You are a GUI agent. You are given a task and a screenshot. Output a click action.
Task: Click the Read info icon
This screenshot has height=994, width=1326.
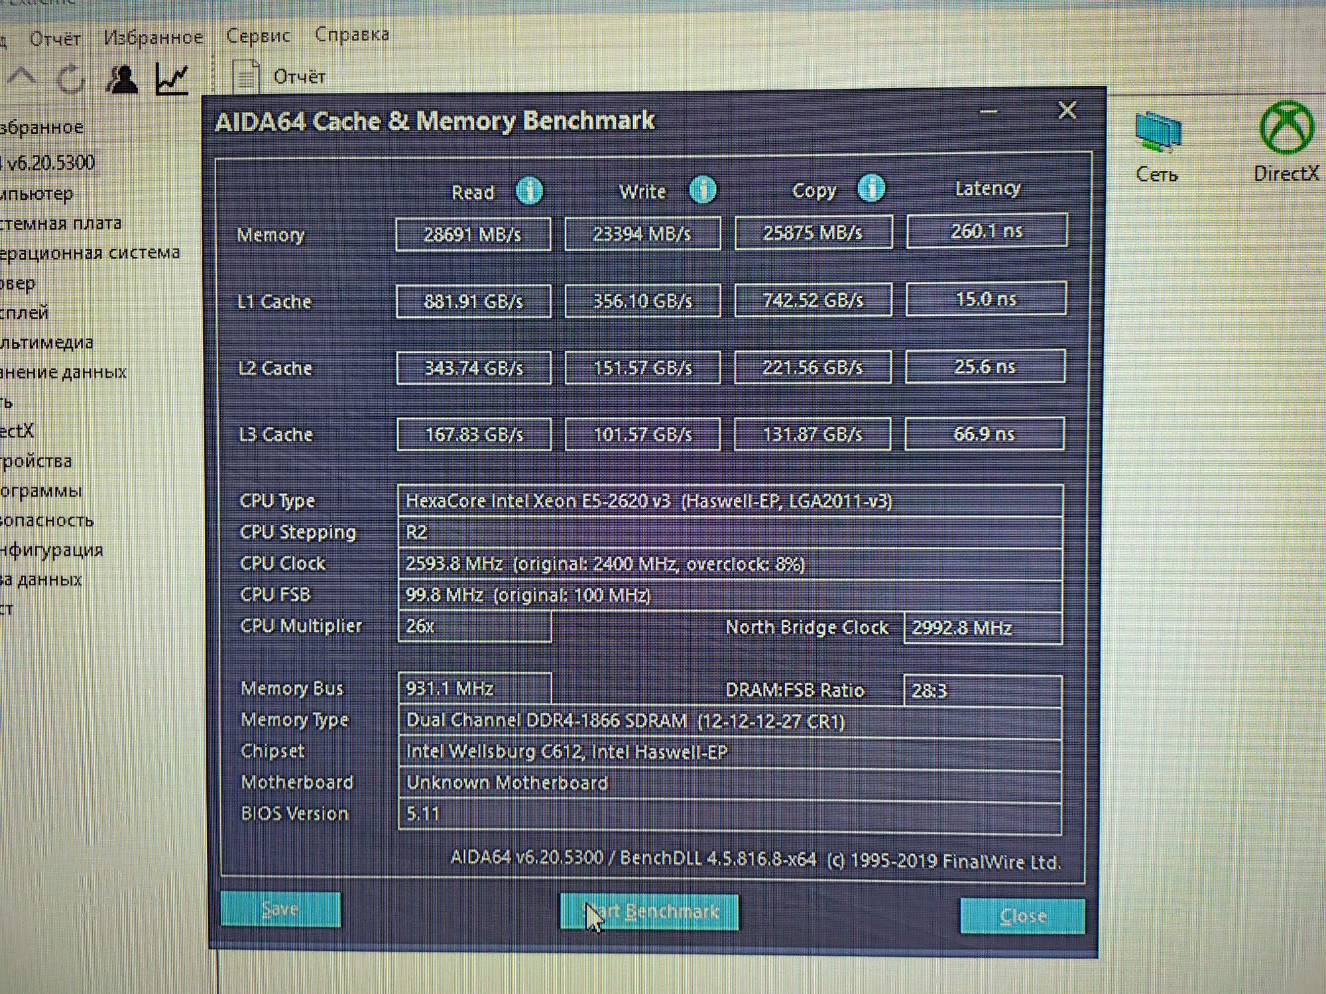coord(529,192)
